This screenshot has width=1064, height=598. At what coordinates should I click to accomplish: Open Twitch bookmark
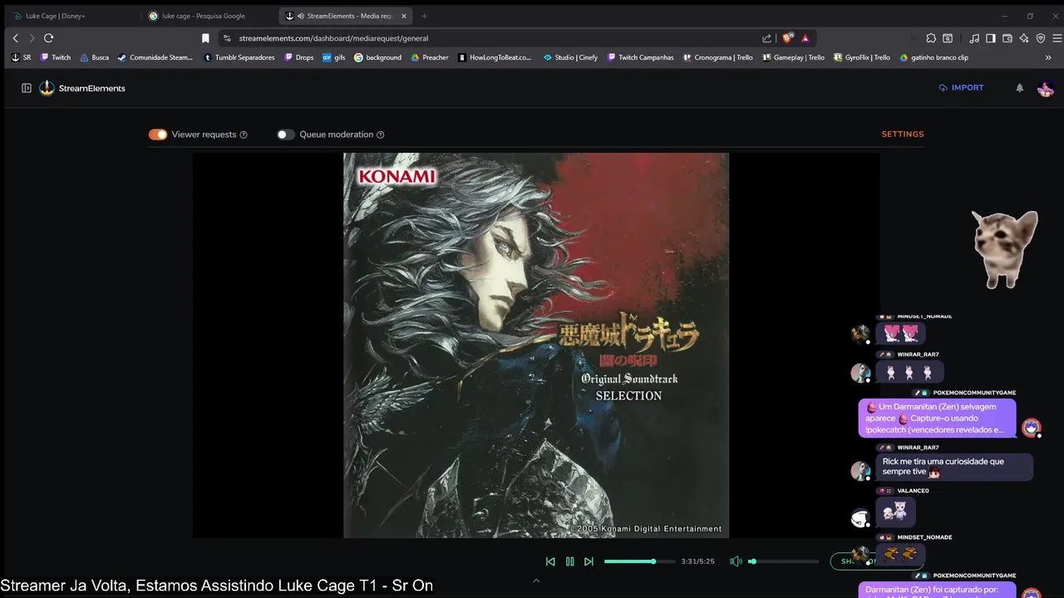(x=56, y=57)
